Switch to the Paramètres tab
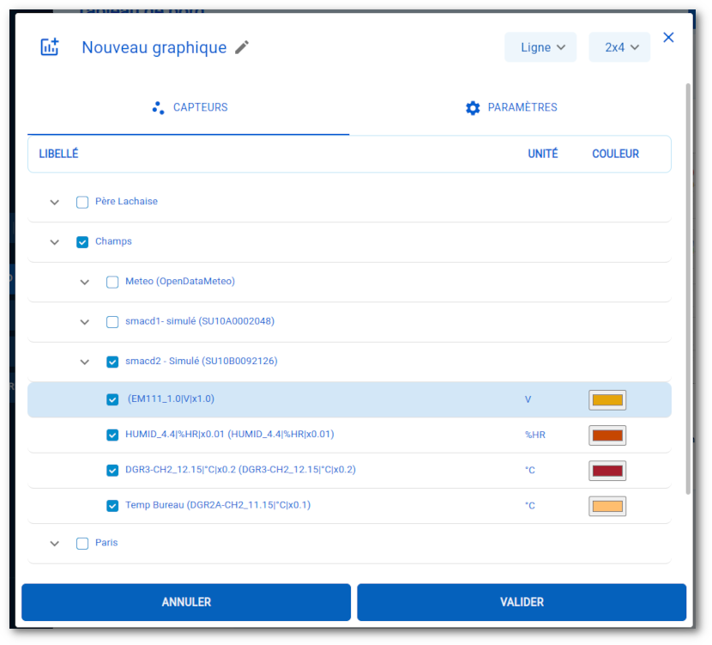This screenshot has height=645, width=712. pos(510,108)
